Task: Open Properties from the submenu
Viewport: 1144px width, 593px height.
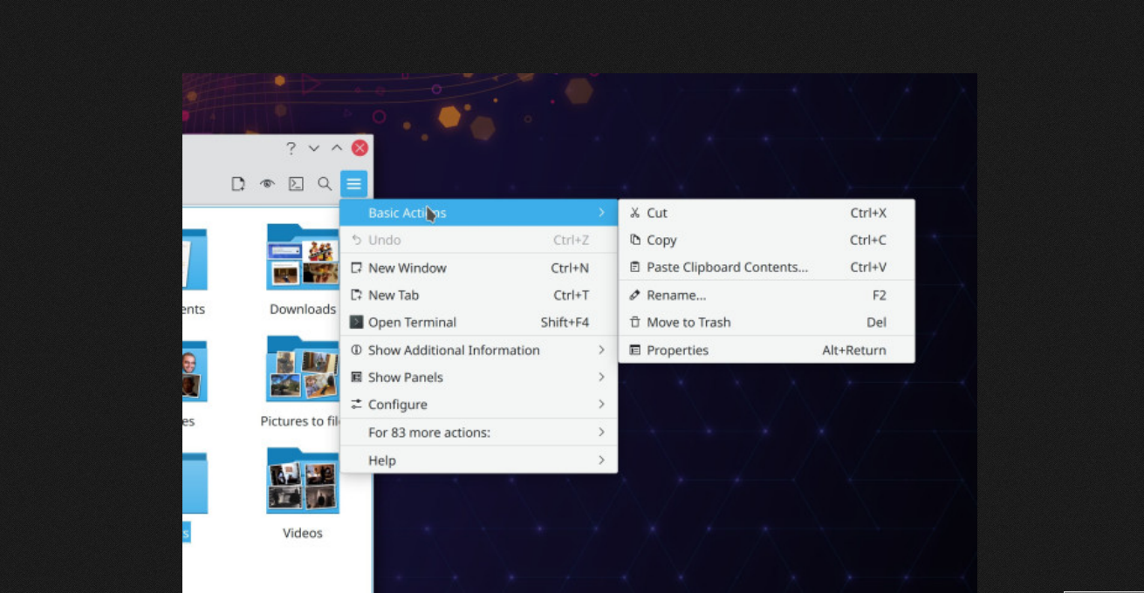Action: click(x=767, y=350)
